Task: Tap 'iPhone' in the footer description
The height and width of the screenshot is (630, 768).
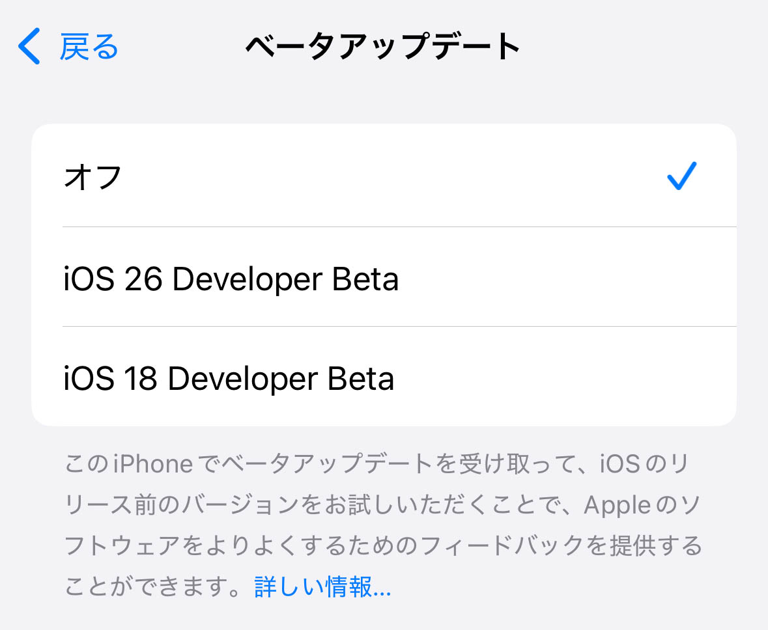Action: pos(153,465)
